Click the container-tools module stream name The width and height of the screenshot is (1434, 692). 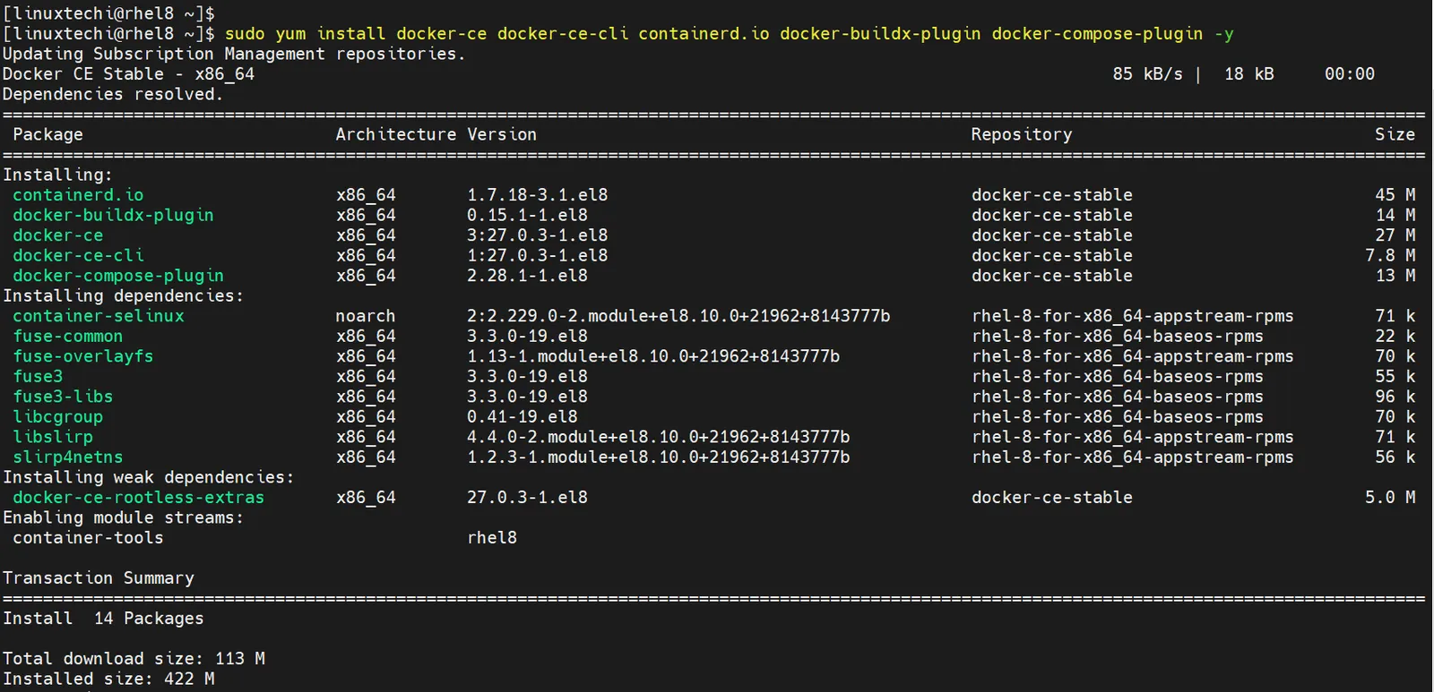(88, 538)
